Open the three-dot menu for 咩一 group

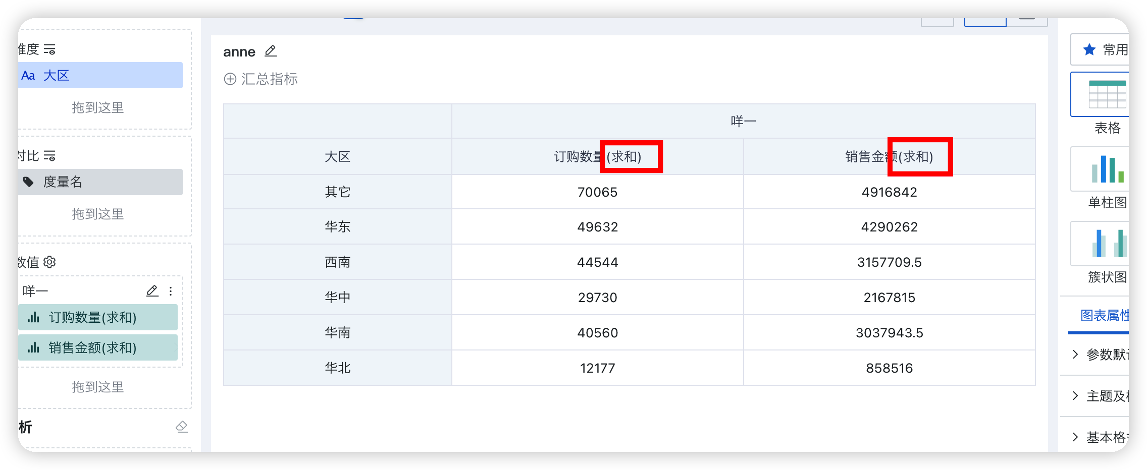point(171,291)
